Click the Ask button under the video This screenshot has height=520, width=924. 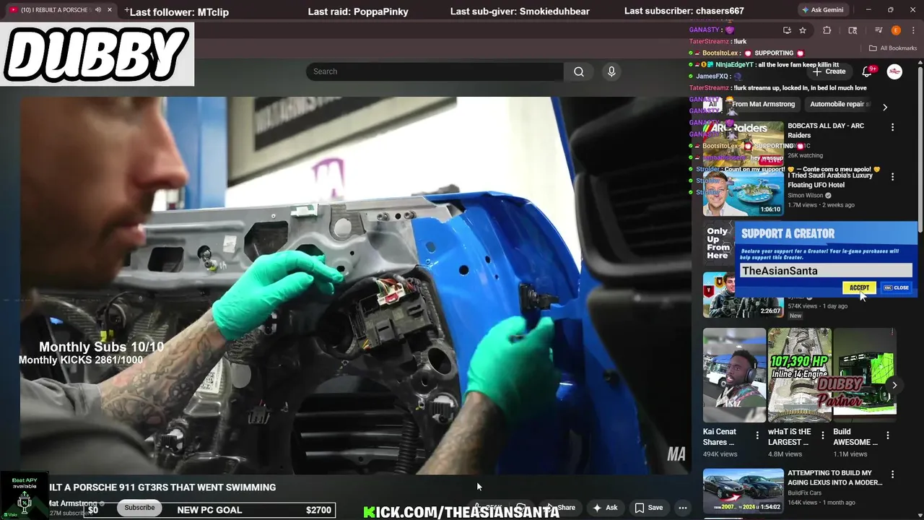tap(605, 508)
